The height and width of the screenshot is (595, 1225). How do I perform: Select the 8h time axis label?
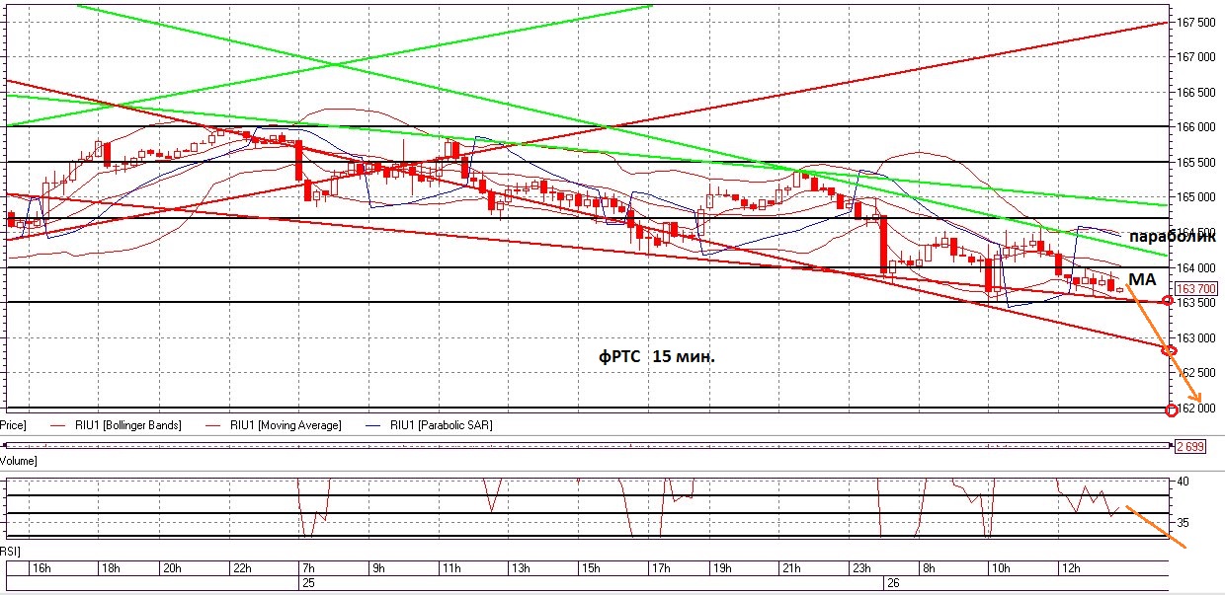tap(928, 568)
